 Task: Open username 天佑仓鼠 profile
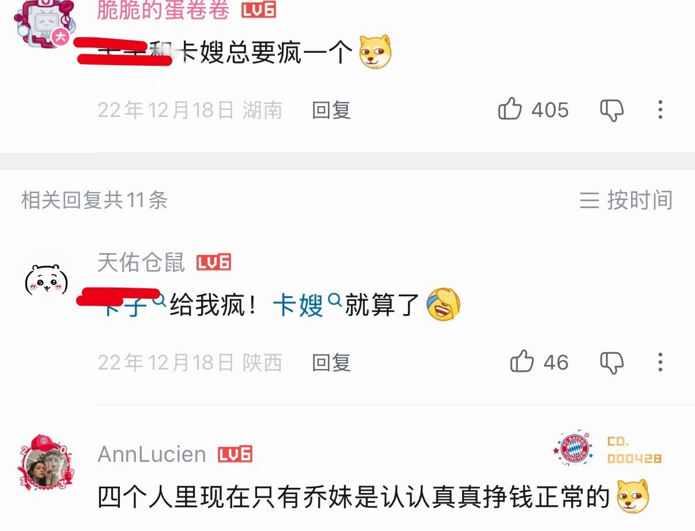141,263
